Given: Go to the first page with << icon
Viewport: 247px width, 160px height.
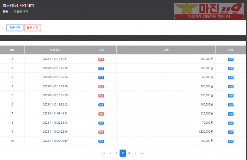Looking at the screenshot, I should click(103, 153).
